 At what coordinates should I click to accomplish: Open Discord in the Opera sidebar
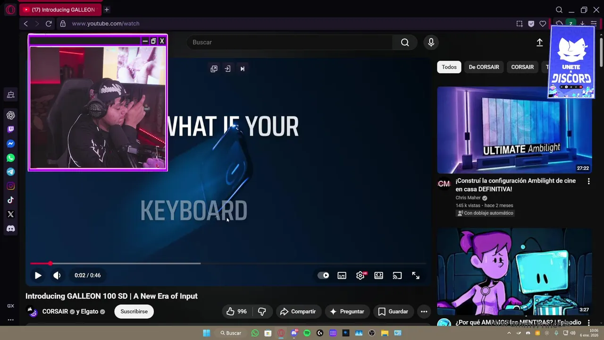click(x=10, y=229)
